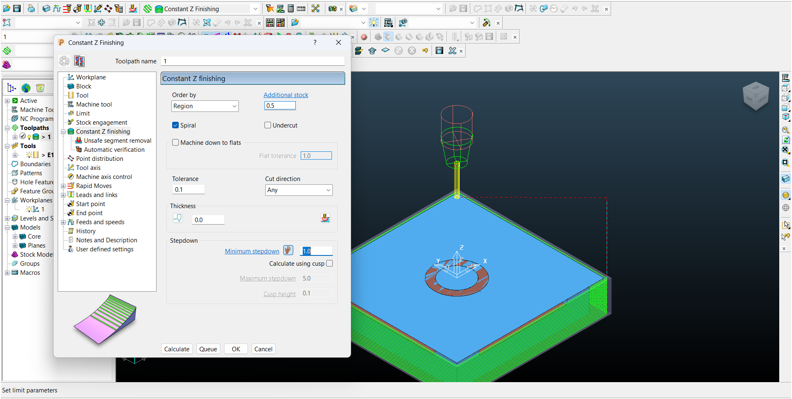Viewport: 792px width, 399px height.
Task: Click the hand icon beside Minimum stepdown
Action: 288,251
